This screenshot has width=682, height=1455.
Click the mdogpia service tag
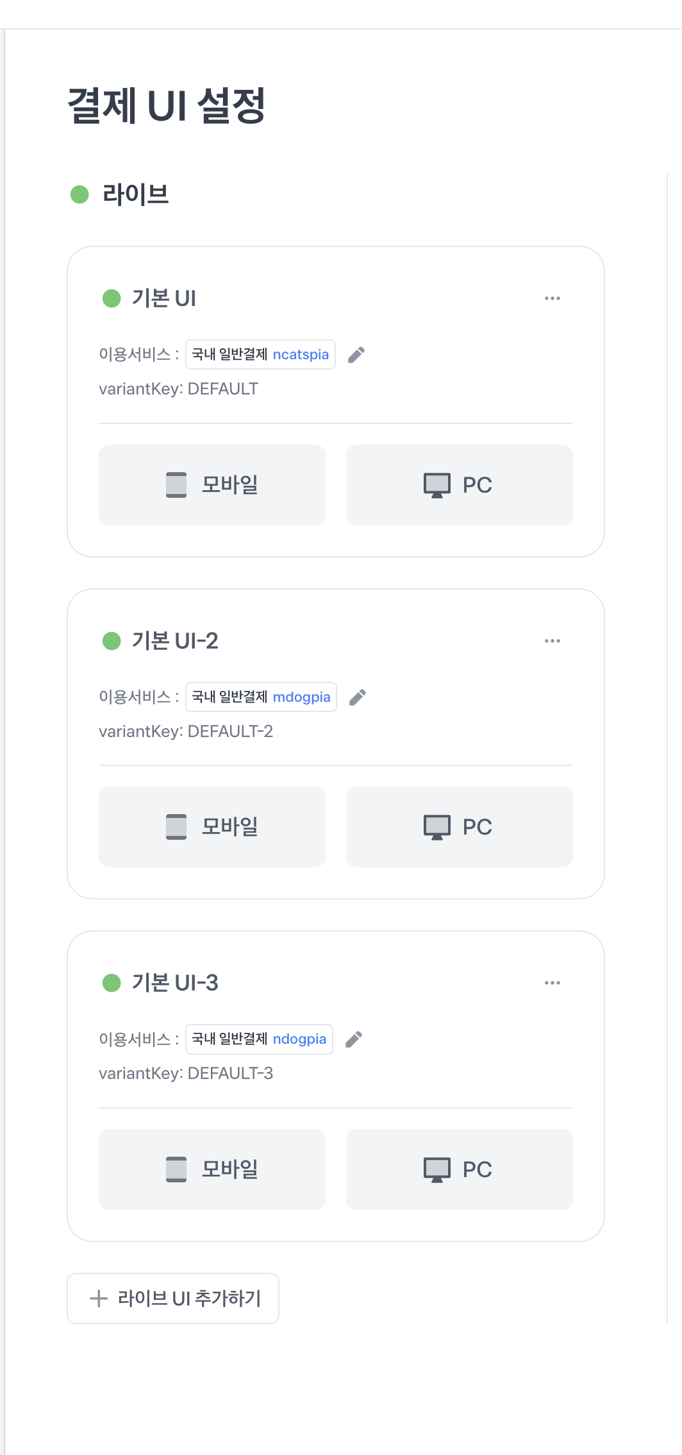(261, 697)
